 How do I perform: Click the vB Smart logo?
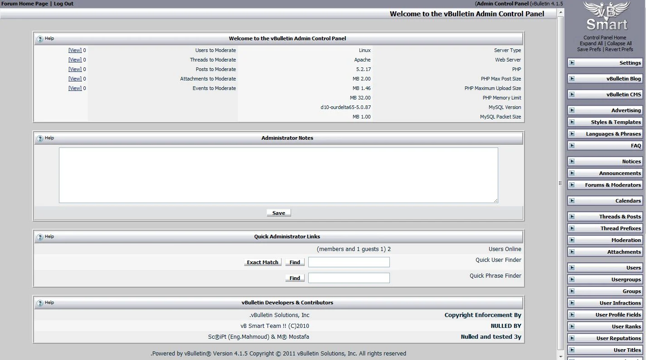click(x=607, y=16)
